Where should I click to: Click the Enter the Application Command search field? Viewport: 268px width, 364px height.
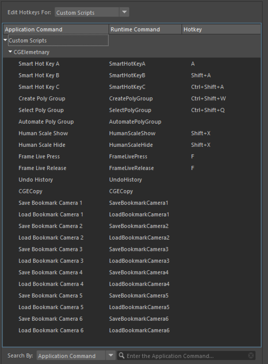[186, 356]
